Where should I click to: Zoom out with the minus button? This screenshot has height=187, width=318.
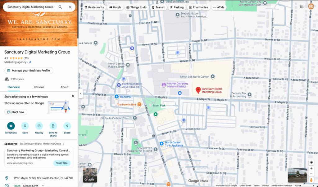coord(311,174)
